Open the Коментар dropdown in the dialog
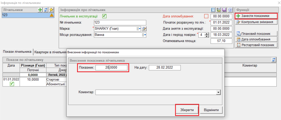This screenshot has width=281, height=120. tap(218, 92)
